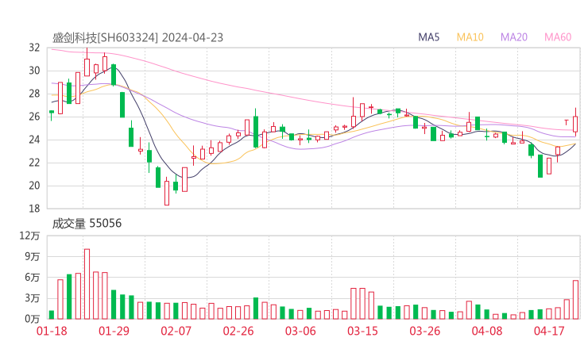Click the 02-07 date axis label
Screen dimensions: 588x349
[176, 331]
